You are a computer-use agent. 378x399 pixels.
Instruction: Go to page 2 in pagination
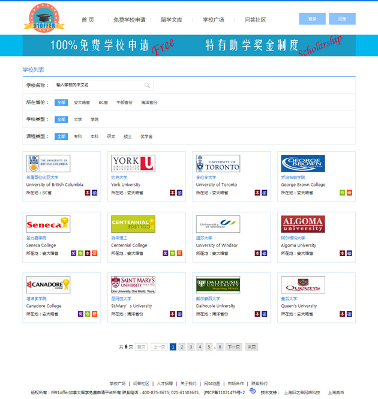(x=182, y=347)
